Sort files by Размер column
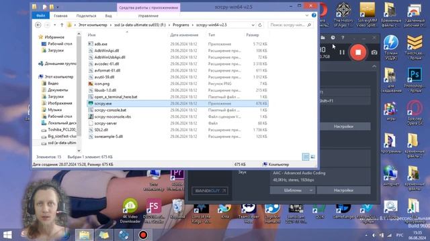430x241 pixels. (x=253, y=35)
